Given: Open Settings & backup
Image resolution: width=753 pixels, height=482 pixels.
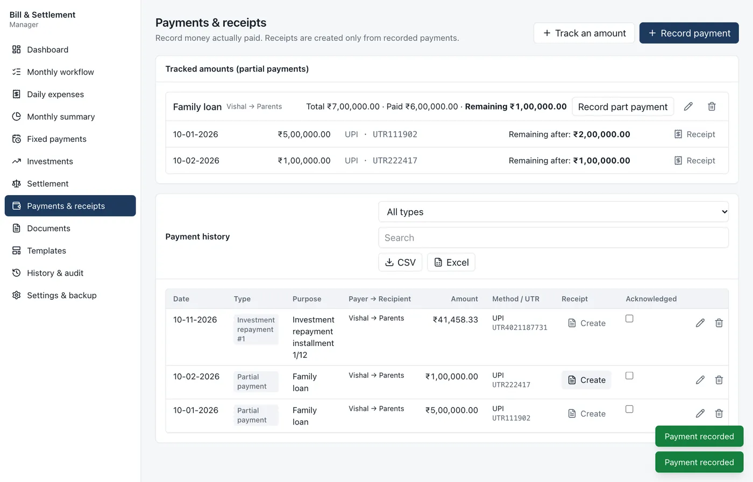Looking at the screenshot, I should point(70,295).
